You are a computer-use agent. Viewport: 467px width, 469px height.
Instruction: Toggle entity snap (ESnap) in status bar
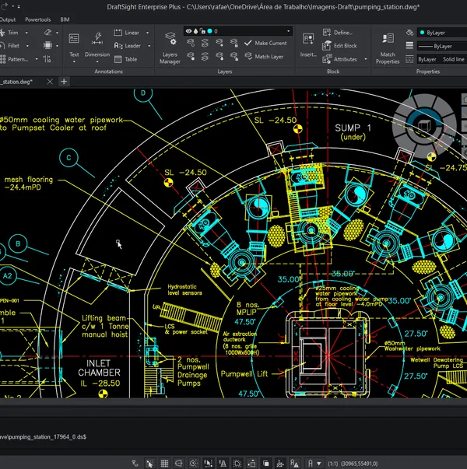[x=208, y=464]
